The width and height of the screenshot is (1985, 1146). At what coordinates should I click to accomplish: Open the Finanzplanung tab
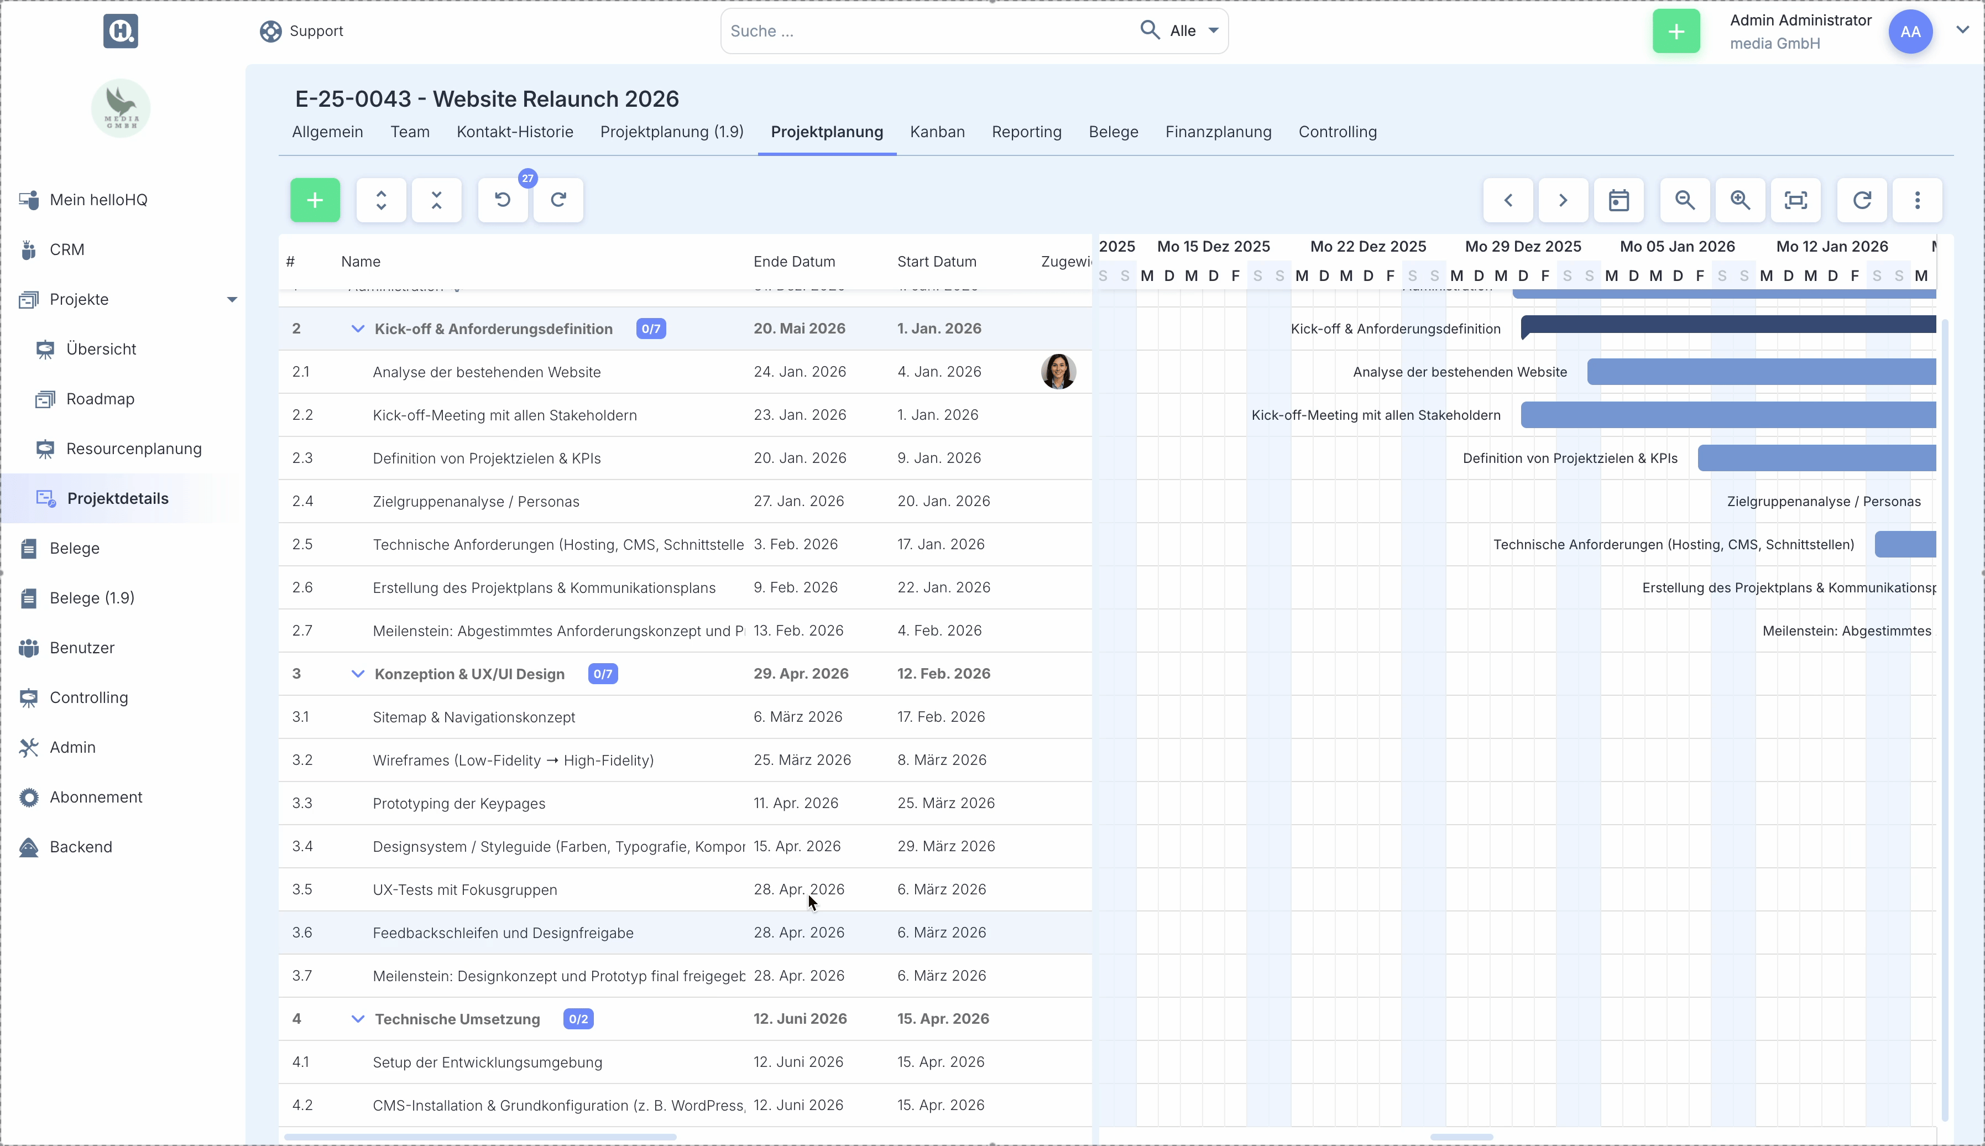1218,132
